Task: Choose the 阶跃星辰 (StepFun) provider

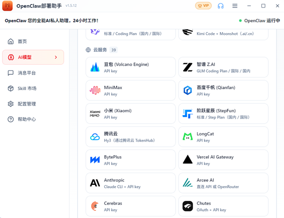Action: point(223,114)
